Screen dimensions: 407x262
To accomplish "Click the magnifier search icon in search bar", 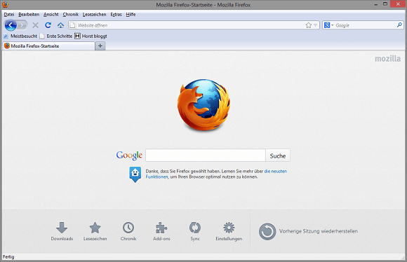I will [x=399, y=25].
